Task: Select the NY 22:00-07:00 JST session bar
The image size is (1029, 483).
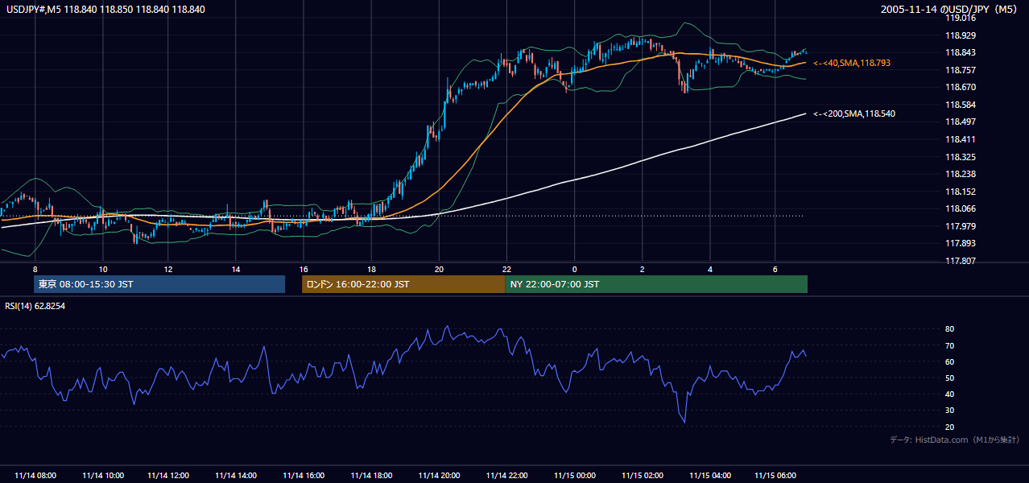Action: 656,284
